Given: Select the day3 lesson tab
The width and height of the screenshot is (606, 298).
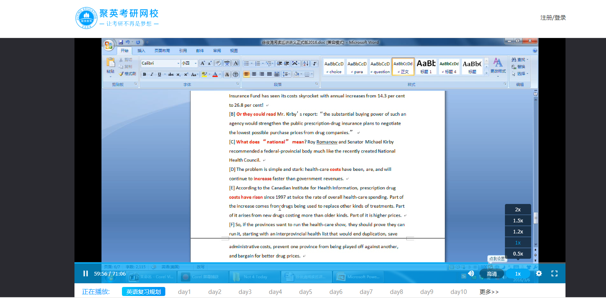Looking at the screenshot, I should [x=245, y=292].
